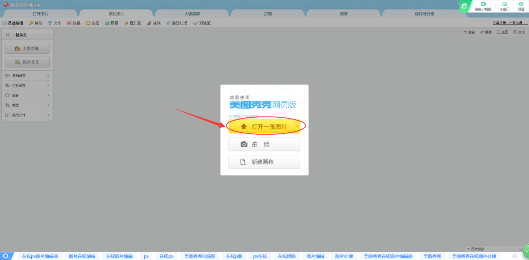Open the 文字头像, 个性头像 link

point(509,23)
